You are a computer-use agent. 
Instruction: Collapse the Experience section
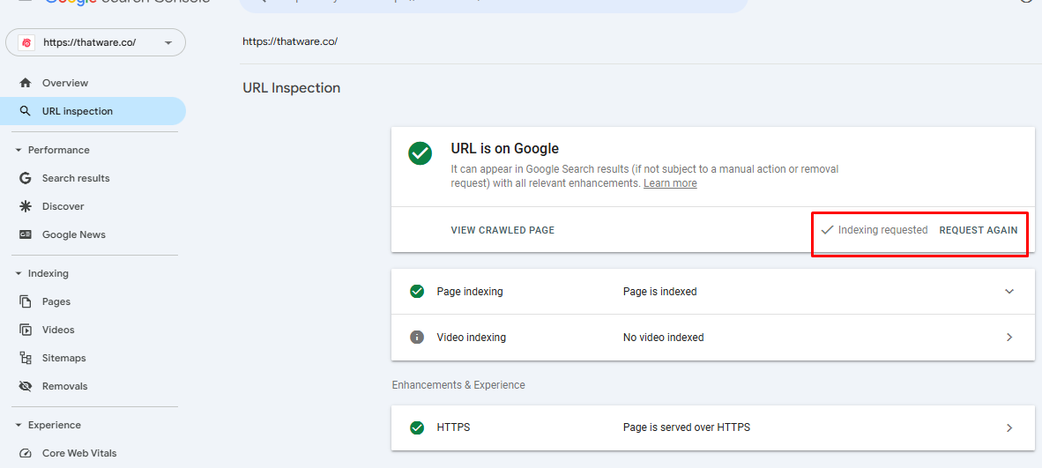click(x=19, y=425)
